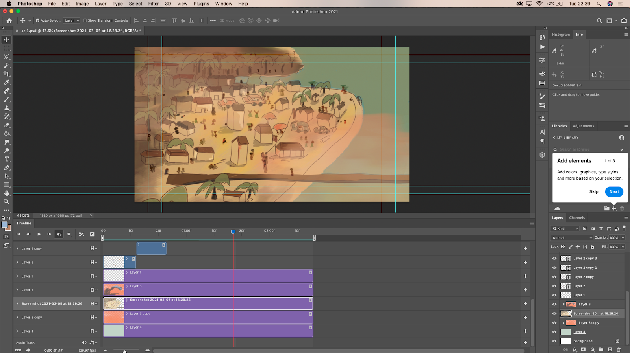Open the Fill dropdown arrow
Viewport: 630px width, 353px height.
pos(623,247)
